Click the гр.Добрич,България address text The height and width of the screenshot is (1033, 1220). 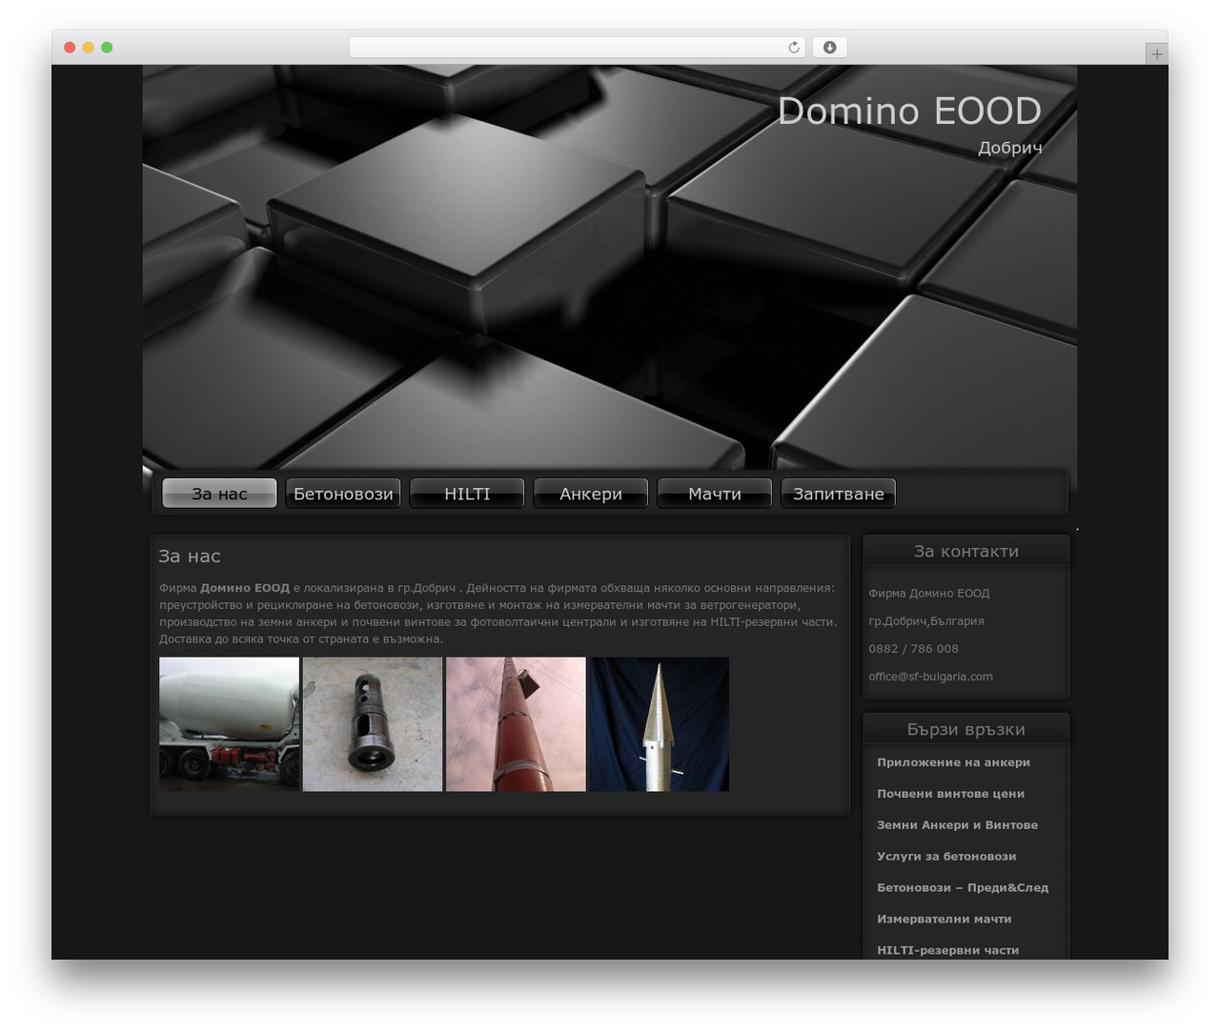point(926,621)
